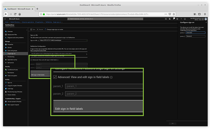Open Azure notifications bell
Screen dimensions: 211x129
click(x=174, y=19)
